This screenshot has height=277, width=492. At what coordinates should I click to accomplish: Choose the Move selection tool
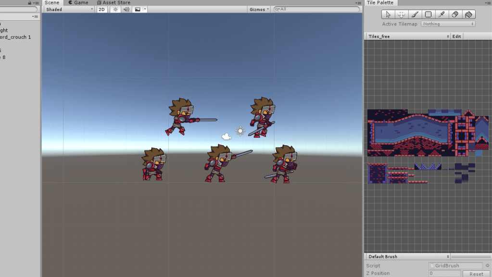[x=401, y=14]
